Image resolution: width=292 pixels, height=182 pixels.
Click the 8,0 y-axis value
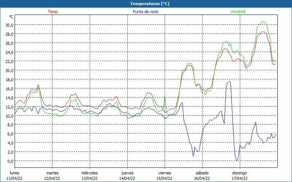(x=10, y=125)
